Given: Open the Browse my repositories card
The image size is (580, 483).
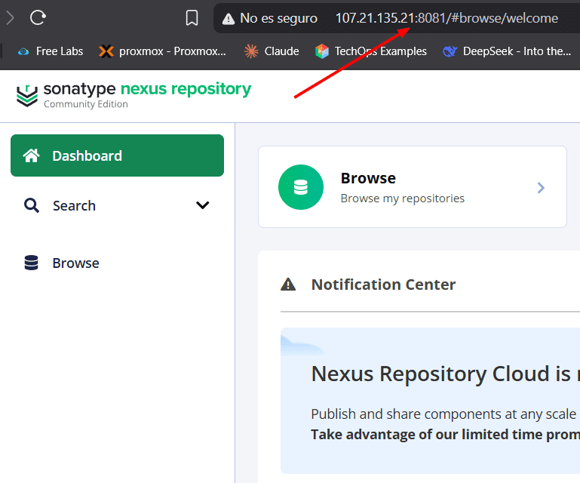Looking at the screenshot, I should point(413,187).
